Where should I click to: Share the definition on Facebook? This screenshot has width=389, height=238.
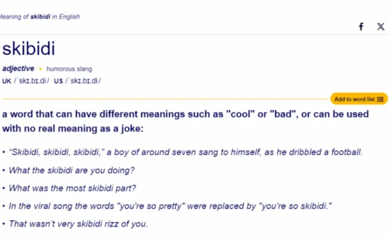click(361, 26)
